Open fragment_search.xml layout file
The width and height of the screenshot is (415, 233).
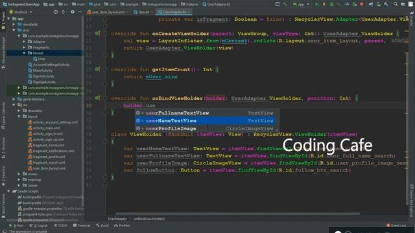(x=46, y=162)
